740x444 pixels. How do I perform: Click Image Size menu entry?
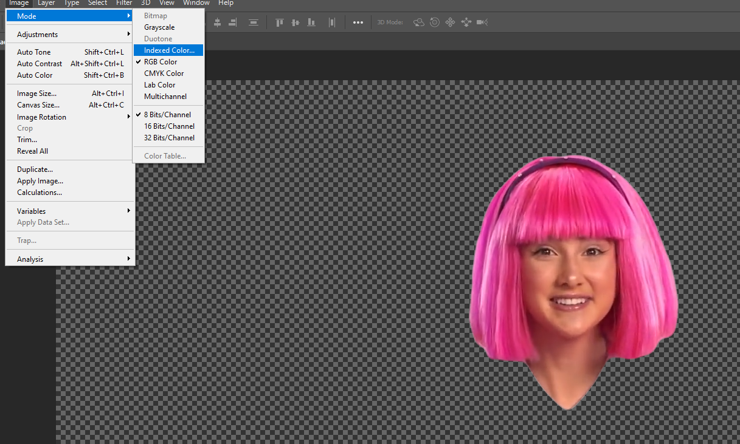click(x=36, y=94)
